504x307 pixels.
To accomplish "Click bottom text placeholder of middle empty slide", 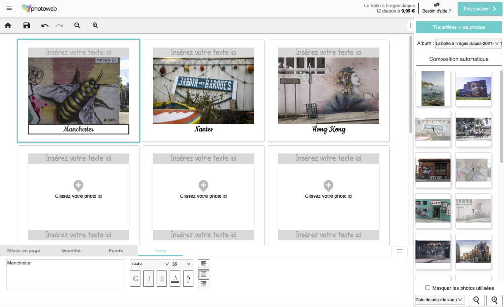I will pyautogui.click(x=203, y=235).
